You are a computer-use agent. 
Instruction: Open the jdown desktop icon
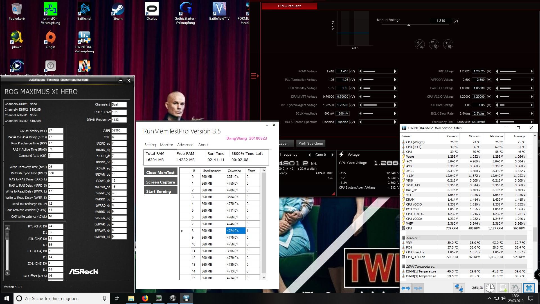[17, 40]
